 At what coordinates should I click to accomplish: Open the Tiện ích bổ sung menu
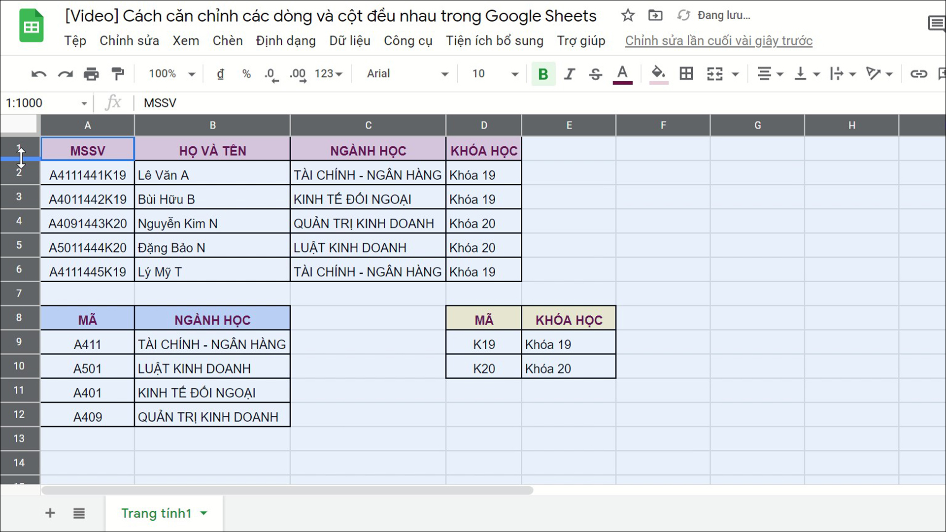495,41
